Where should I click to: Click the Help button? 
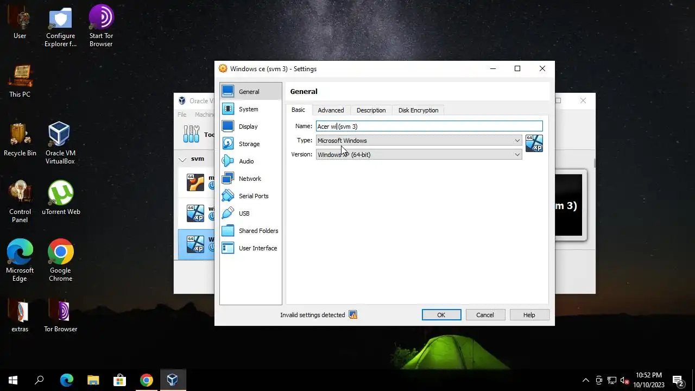(x=529, y=315)
